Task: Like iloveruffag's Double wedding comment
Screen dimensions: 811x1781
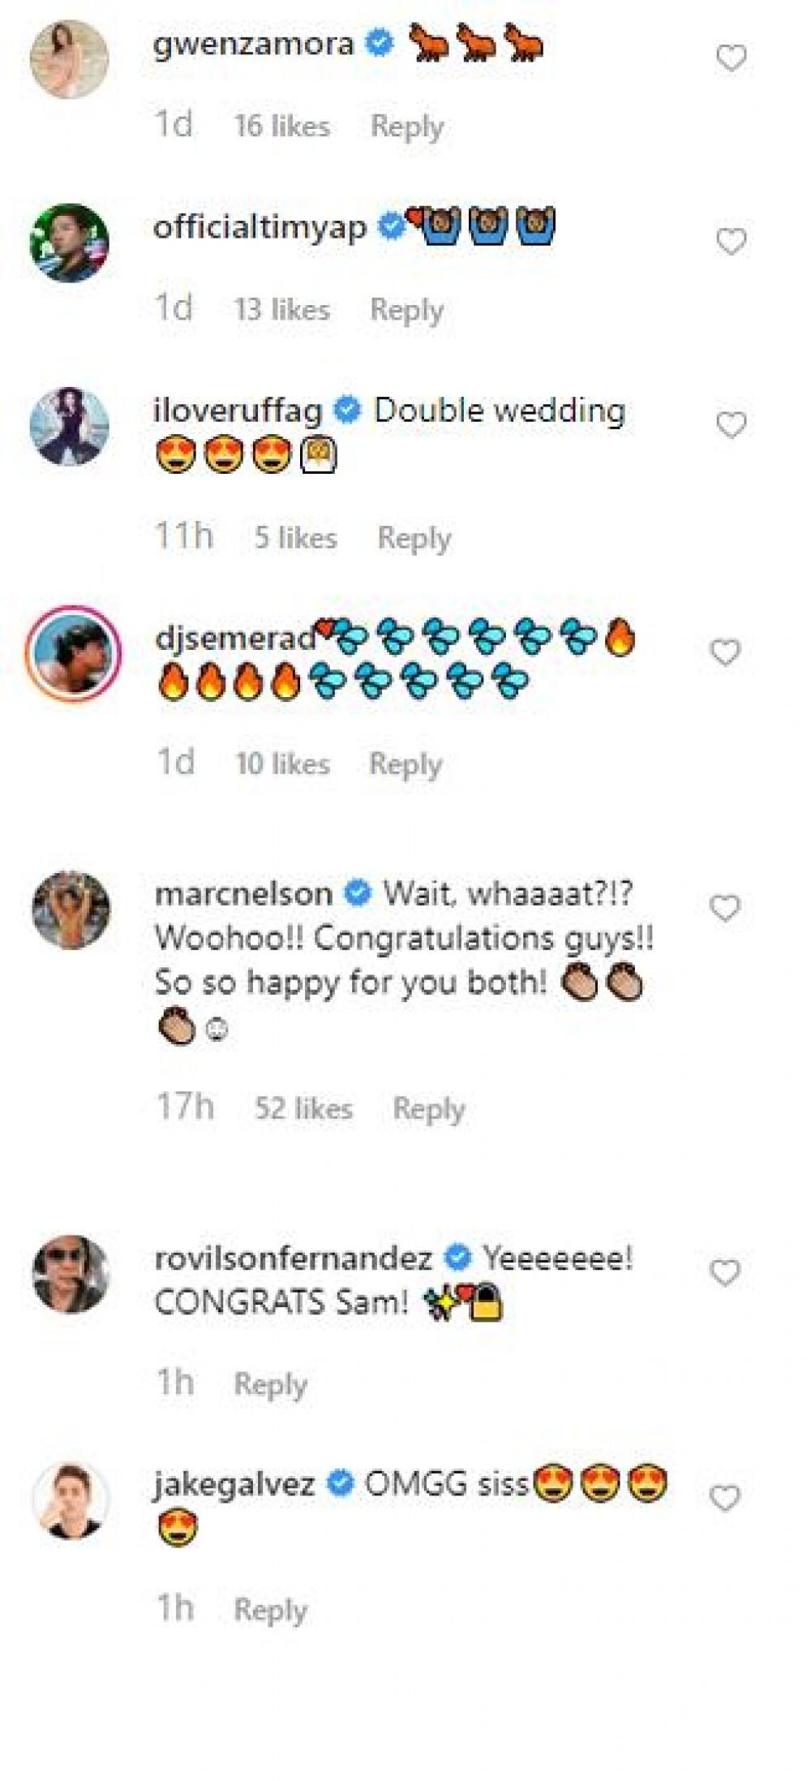Action: 731,425
